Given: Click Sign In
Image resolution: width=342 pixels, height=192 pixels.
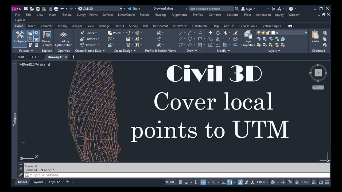Looking at the screenshot, I should click(x=248, y=9).
